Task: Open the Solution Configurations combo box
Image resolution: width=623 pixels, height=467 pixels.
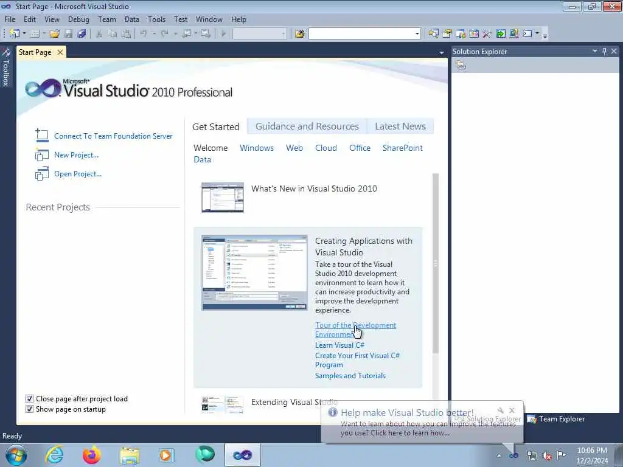Action: click(259, 34)
